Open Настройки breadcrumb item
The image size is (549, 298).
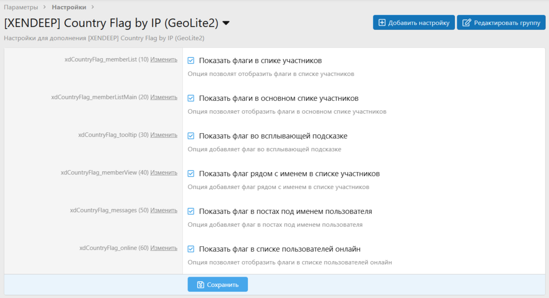tap(69, 7)
